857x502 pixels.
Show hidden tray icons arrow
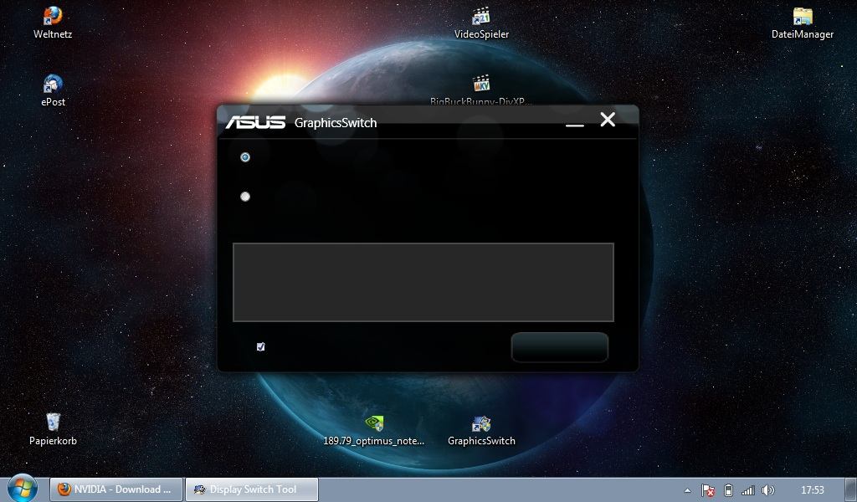tap(688, 490)
